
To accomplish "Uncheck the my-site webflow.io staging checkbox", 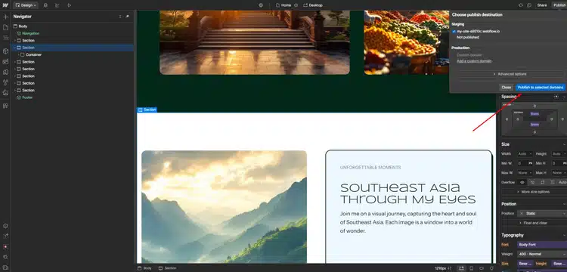I will [x=454, y=32].
